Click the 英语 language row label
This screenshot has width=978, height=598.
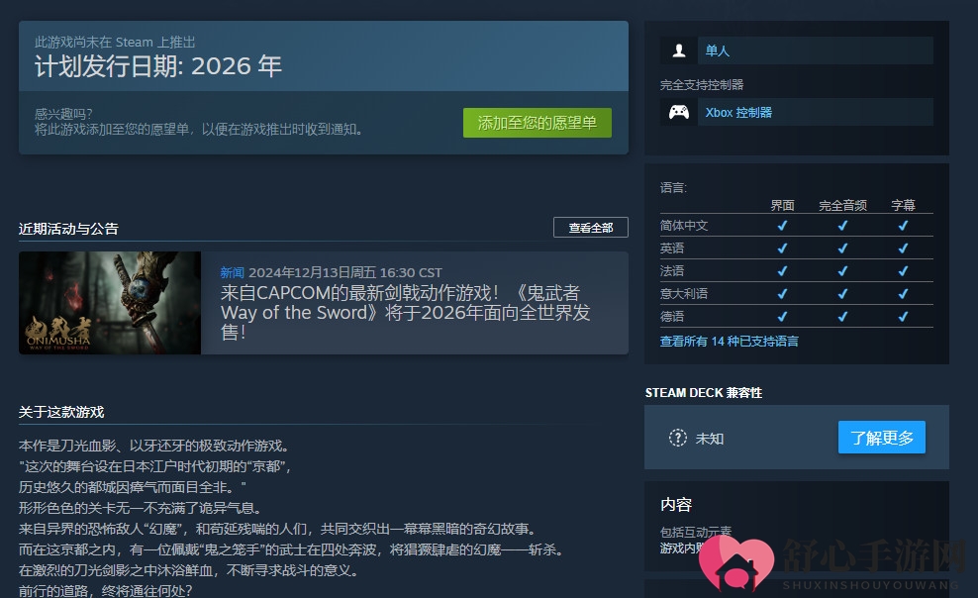pos(672,249)
